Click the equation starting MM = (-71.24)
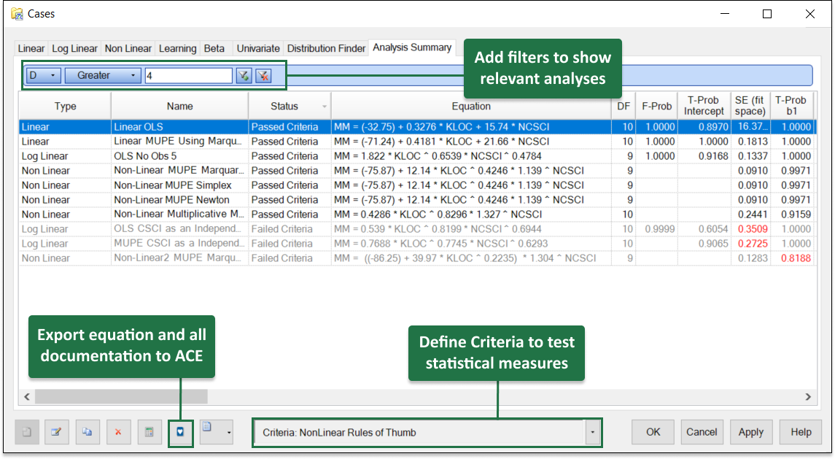The width and height of the screenshot is (835, 459). 441,142
